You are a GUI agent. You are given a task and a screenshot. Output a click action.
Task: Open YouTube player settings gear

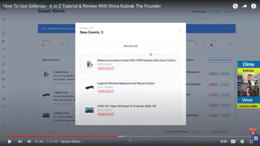(242, 141)
